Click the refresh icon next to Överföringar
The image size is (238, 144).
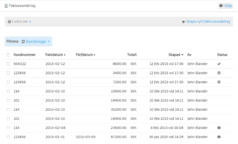point(23,41)
